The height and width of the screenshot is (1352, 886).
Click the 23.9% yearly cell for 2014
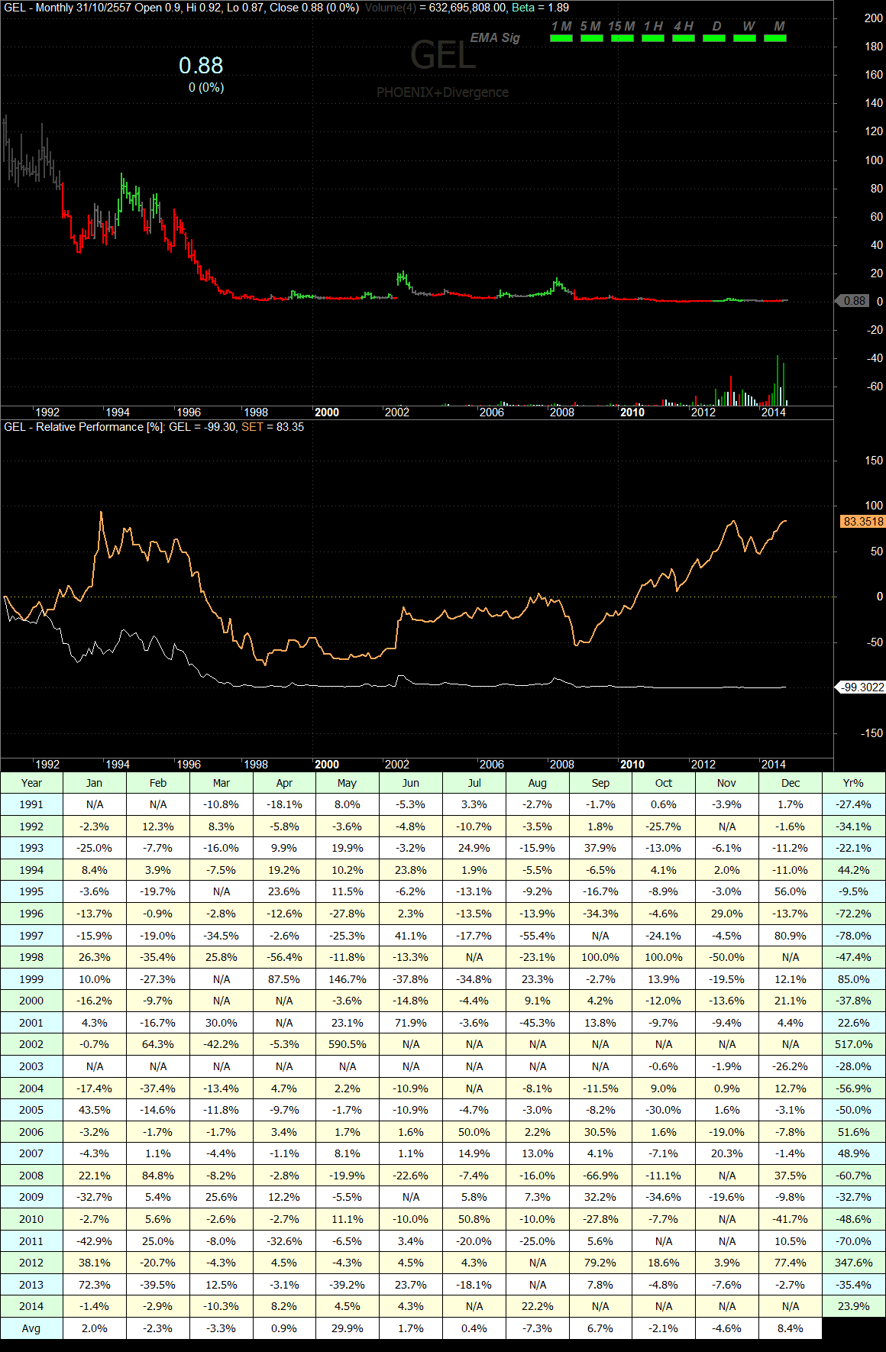click(854, 1306)
